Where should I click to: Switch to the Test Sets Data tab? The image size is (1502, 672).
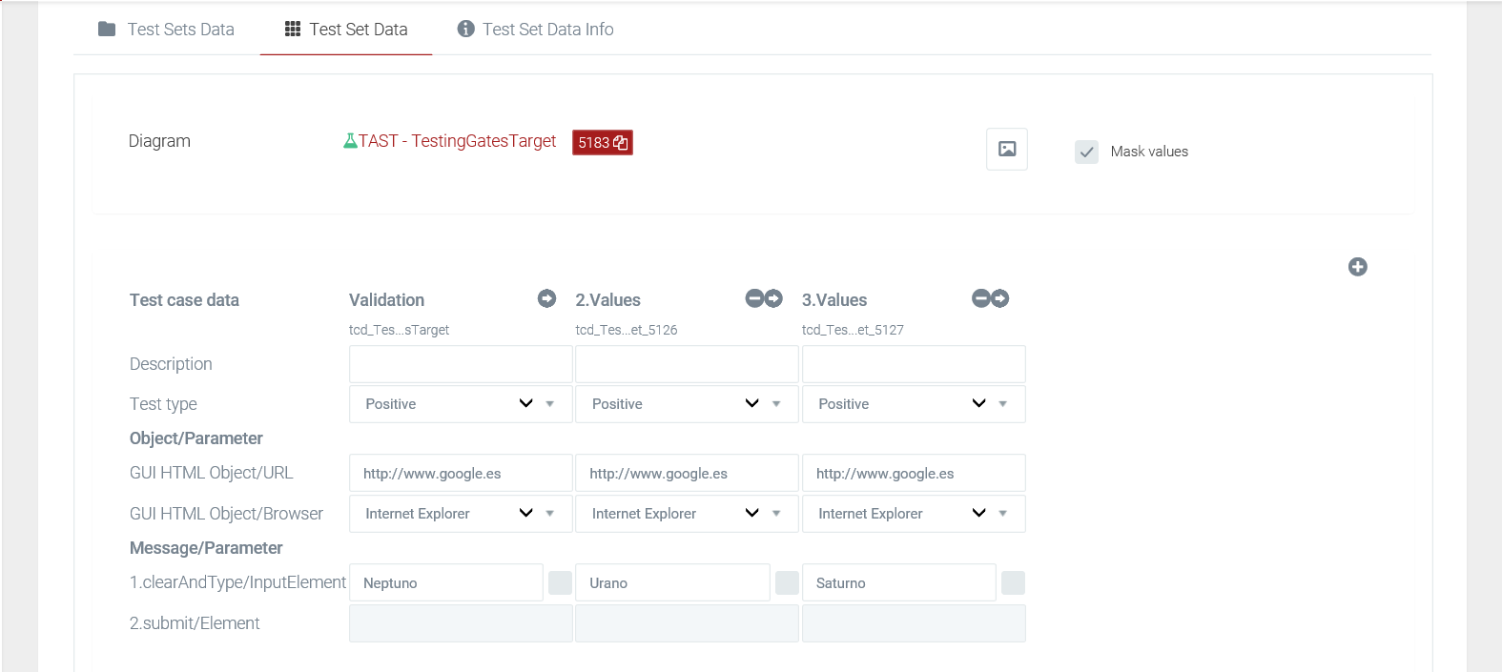pos(167,30)
